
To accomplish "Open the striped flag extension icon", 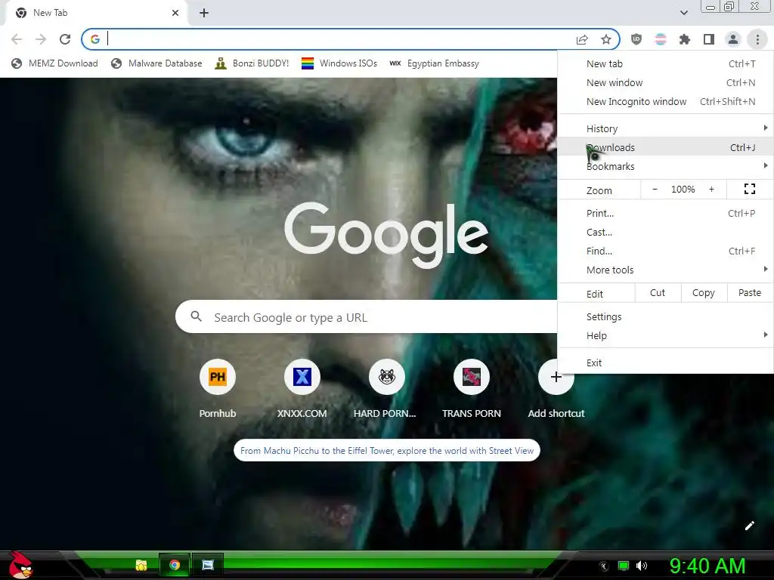I will point(661,39).
